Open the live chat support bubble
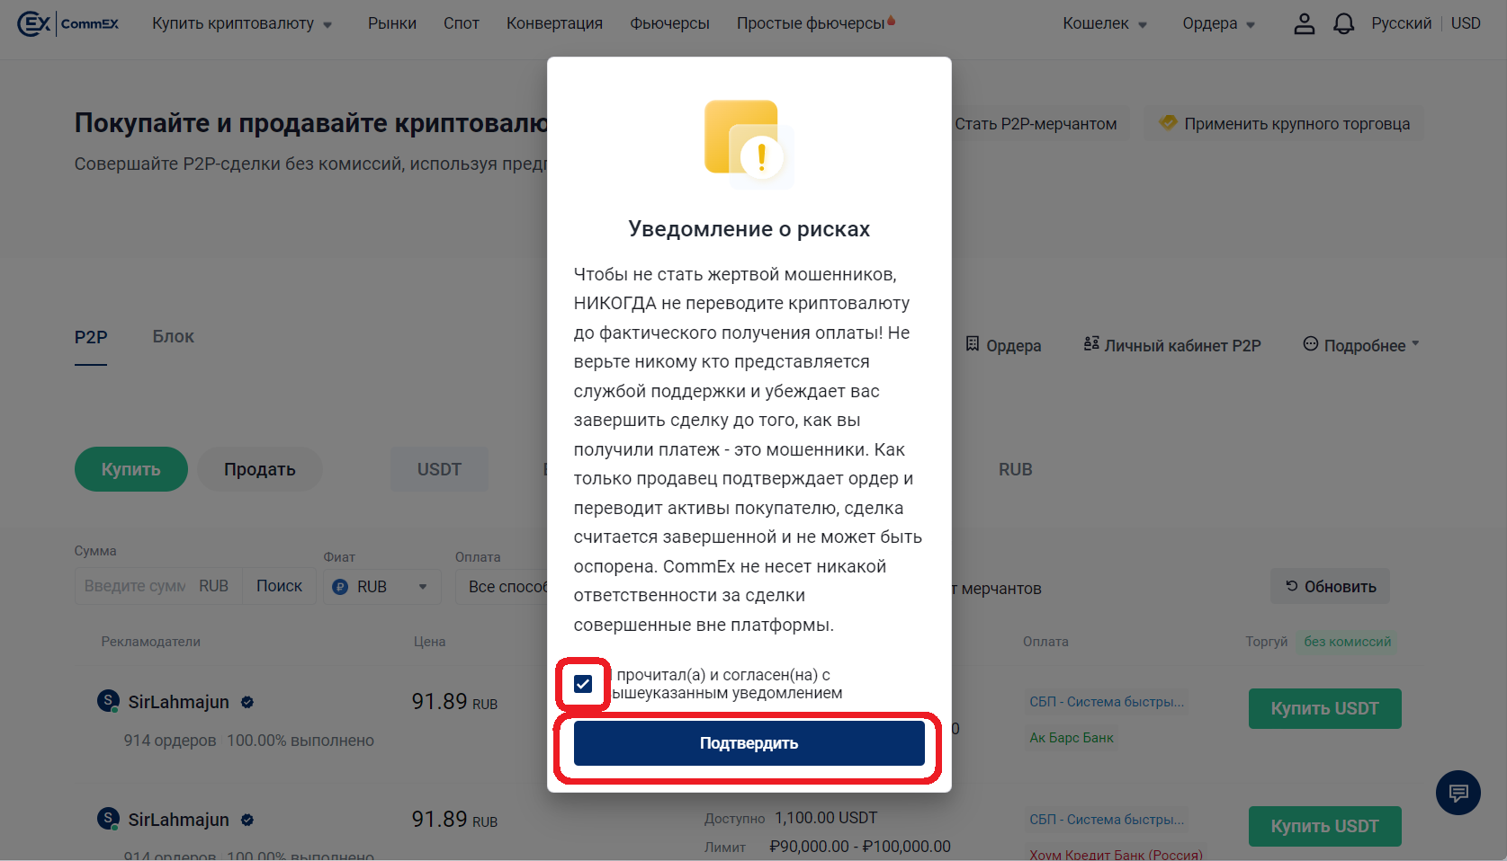 tap(1458, 793)
